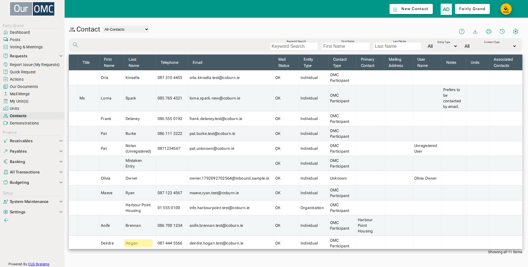Click the AD user avatar badge

point(446,9)
